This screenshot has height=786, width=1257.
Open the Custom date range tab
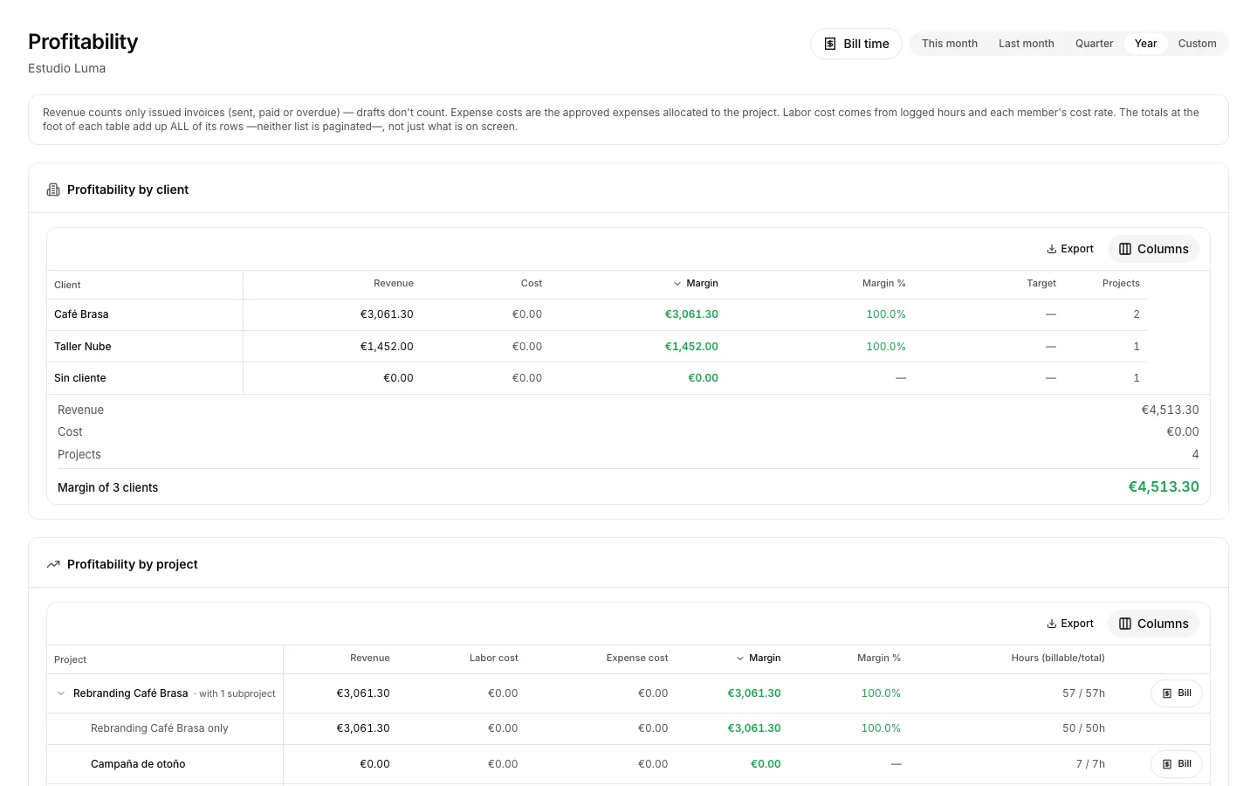tap(1197, 44)
